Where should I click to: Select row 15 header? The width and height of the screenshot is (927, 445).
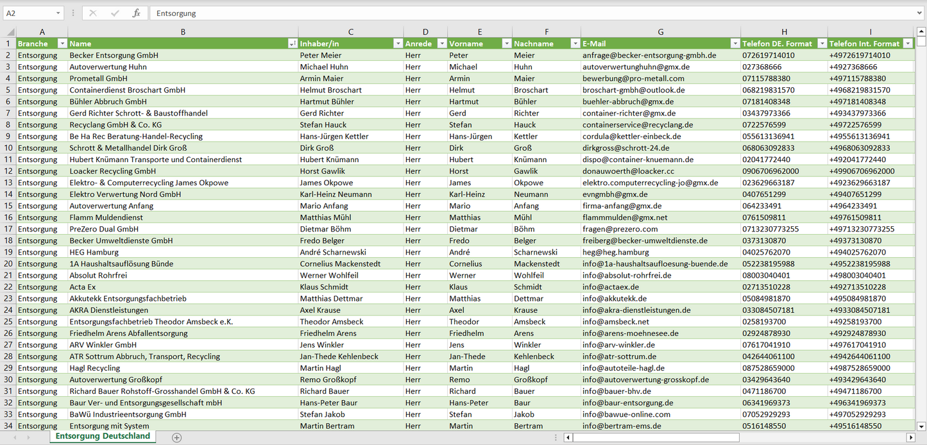8,206
